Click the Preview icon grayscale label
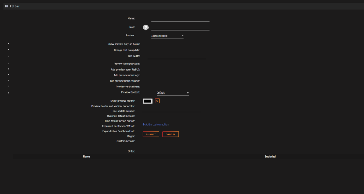The height and width of the screenshot is (194, 364). (127, 64)
